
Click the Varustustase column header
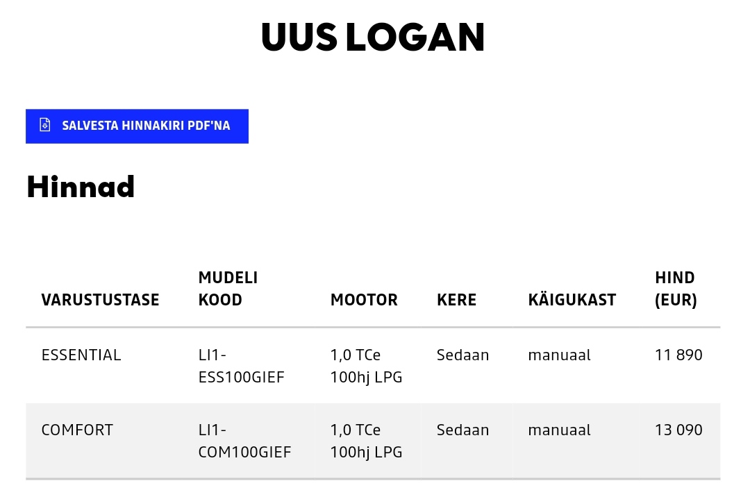coord(101,300)
